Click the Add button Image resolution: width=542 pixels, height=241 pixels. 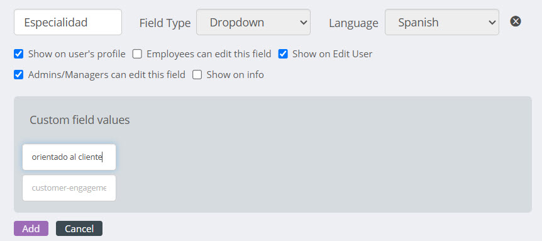(x=31, y=228)
